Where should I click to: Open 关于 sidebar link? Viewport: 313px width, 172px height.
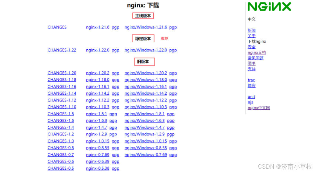pos(251,36)
